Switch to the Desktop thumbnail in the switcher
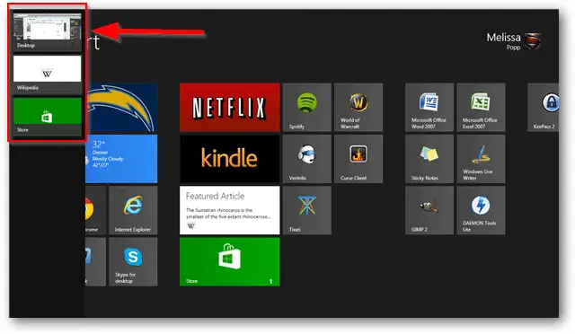The width and height of the screenshot is (575, 334). pos(48,31)
